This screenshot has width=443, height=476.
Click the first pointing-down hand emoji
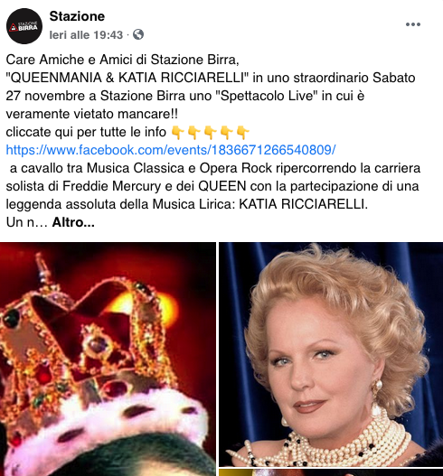pyautogui.click(x=178, y=133)
